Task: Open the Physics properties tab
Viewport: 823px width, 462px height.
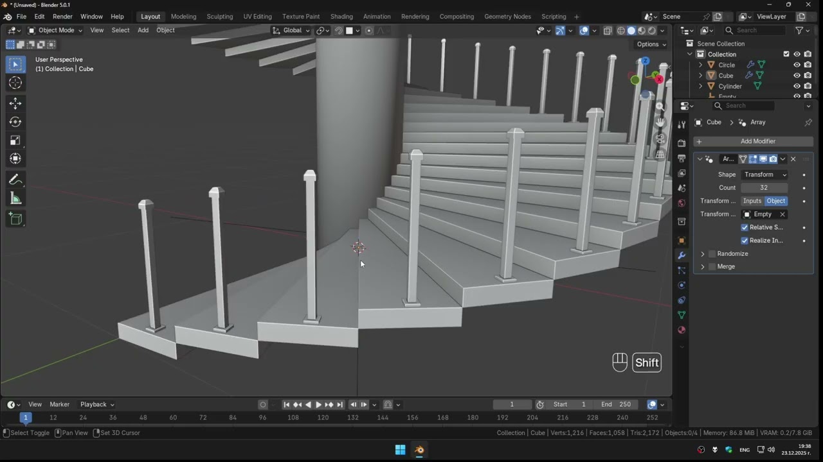Action: coord(682,286)
